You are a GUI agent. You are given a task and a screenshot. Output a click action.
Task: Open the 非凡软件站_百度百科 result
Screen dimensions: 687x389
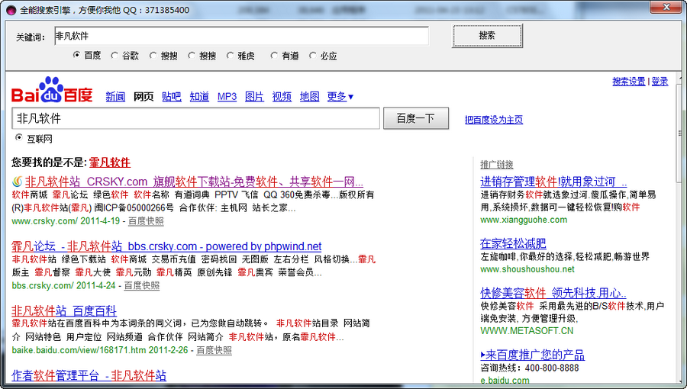click(x=64, y=311)
